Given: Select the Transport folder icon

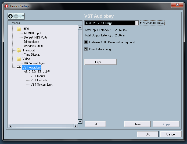Looking at the screenshot, I should tap(19, 50).
